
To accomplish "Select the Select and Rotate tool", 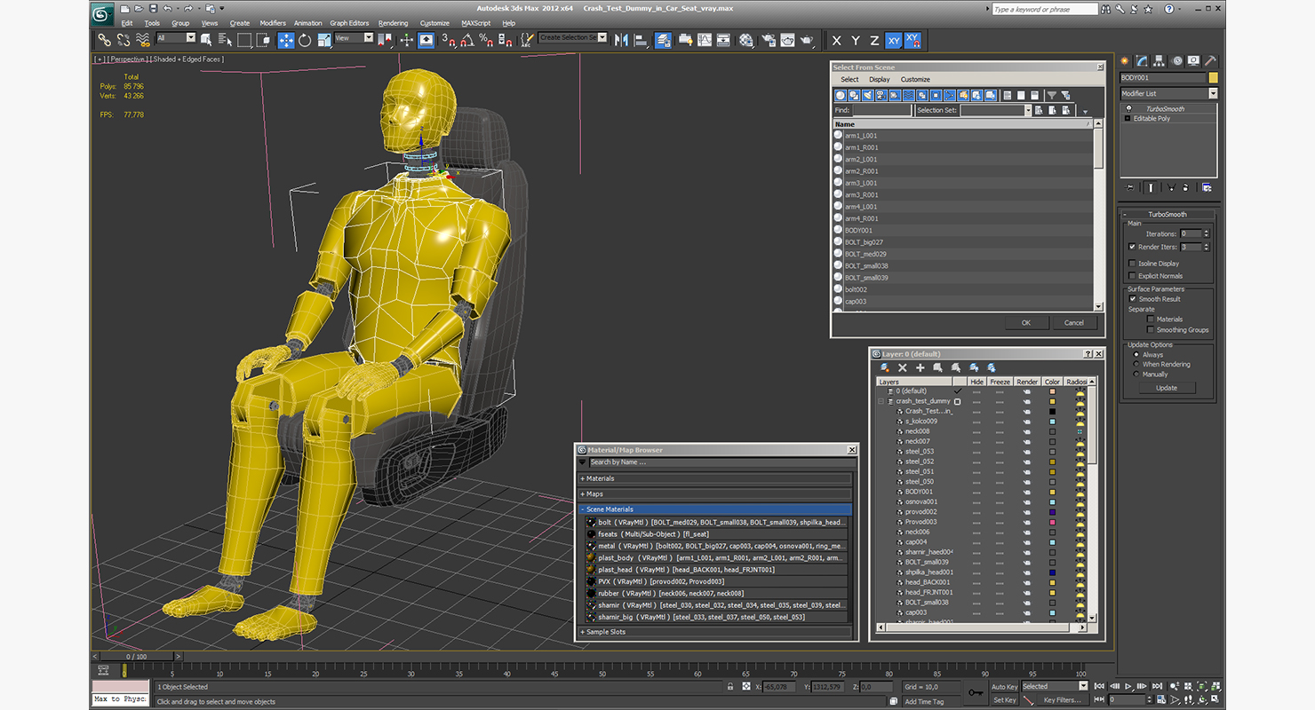I will [305, 40].
